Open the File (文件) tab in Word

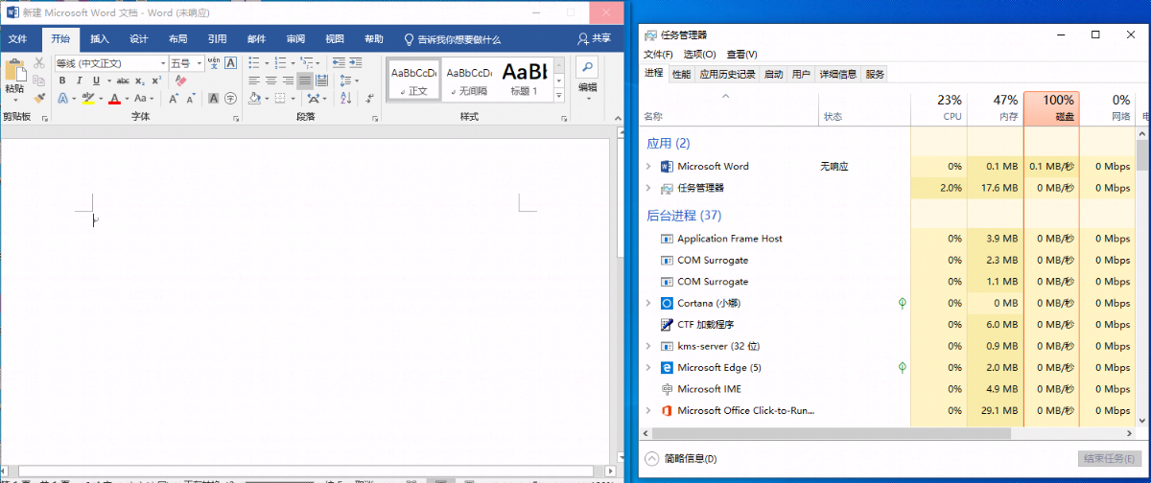(18, 39)
